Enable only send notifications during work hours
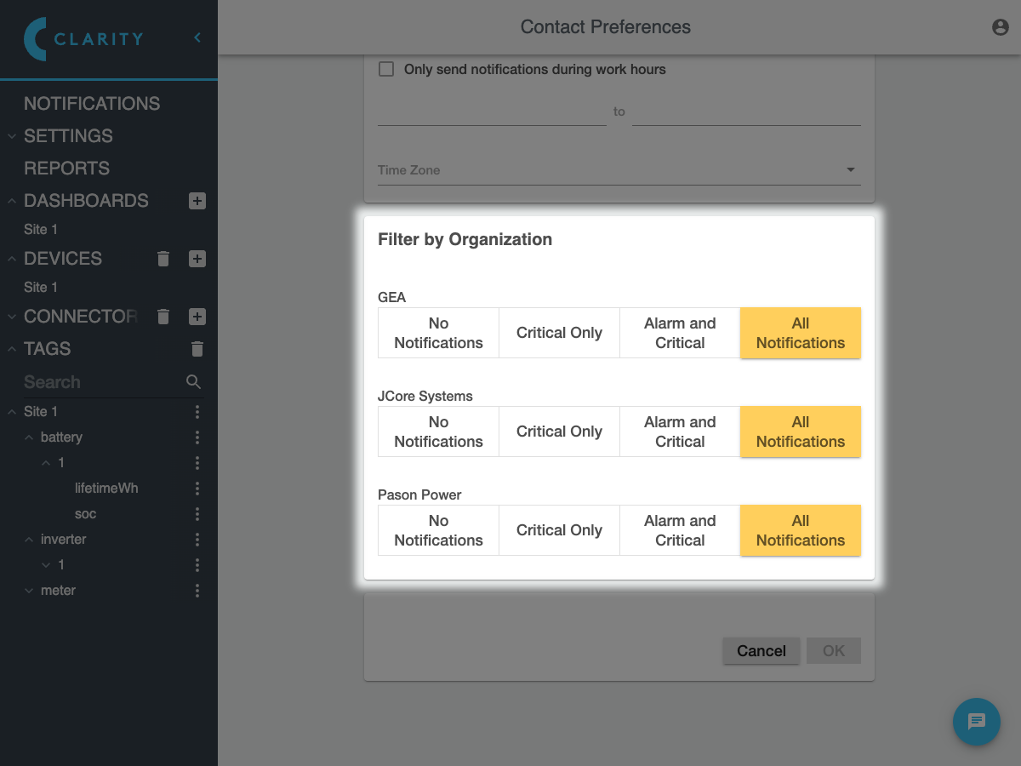 (x=386, y=69)
